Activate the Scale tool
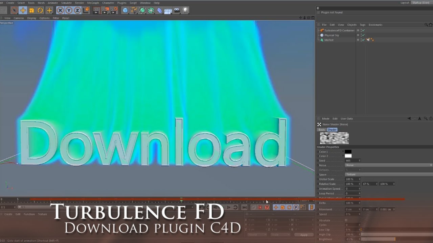The height and width of the screenshot is (243, 433). [32, 10]
